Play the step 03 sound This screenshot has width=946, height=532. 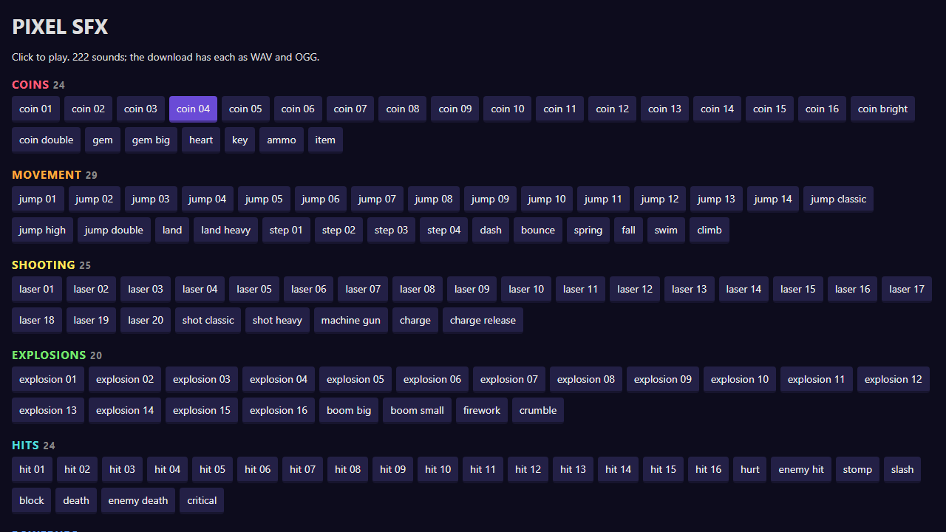point(391,230)
